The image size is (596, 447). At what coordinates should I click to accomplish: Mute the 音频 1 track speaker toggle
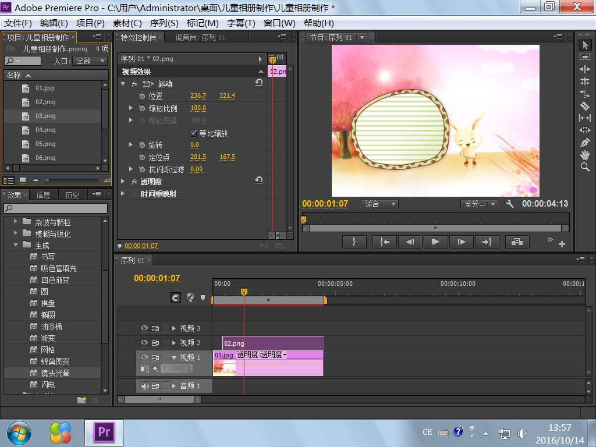point(144,386)
